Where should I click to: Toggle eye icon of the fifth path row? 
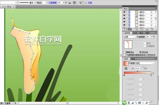(x=124, y=25)
